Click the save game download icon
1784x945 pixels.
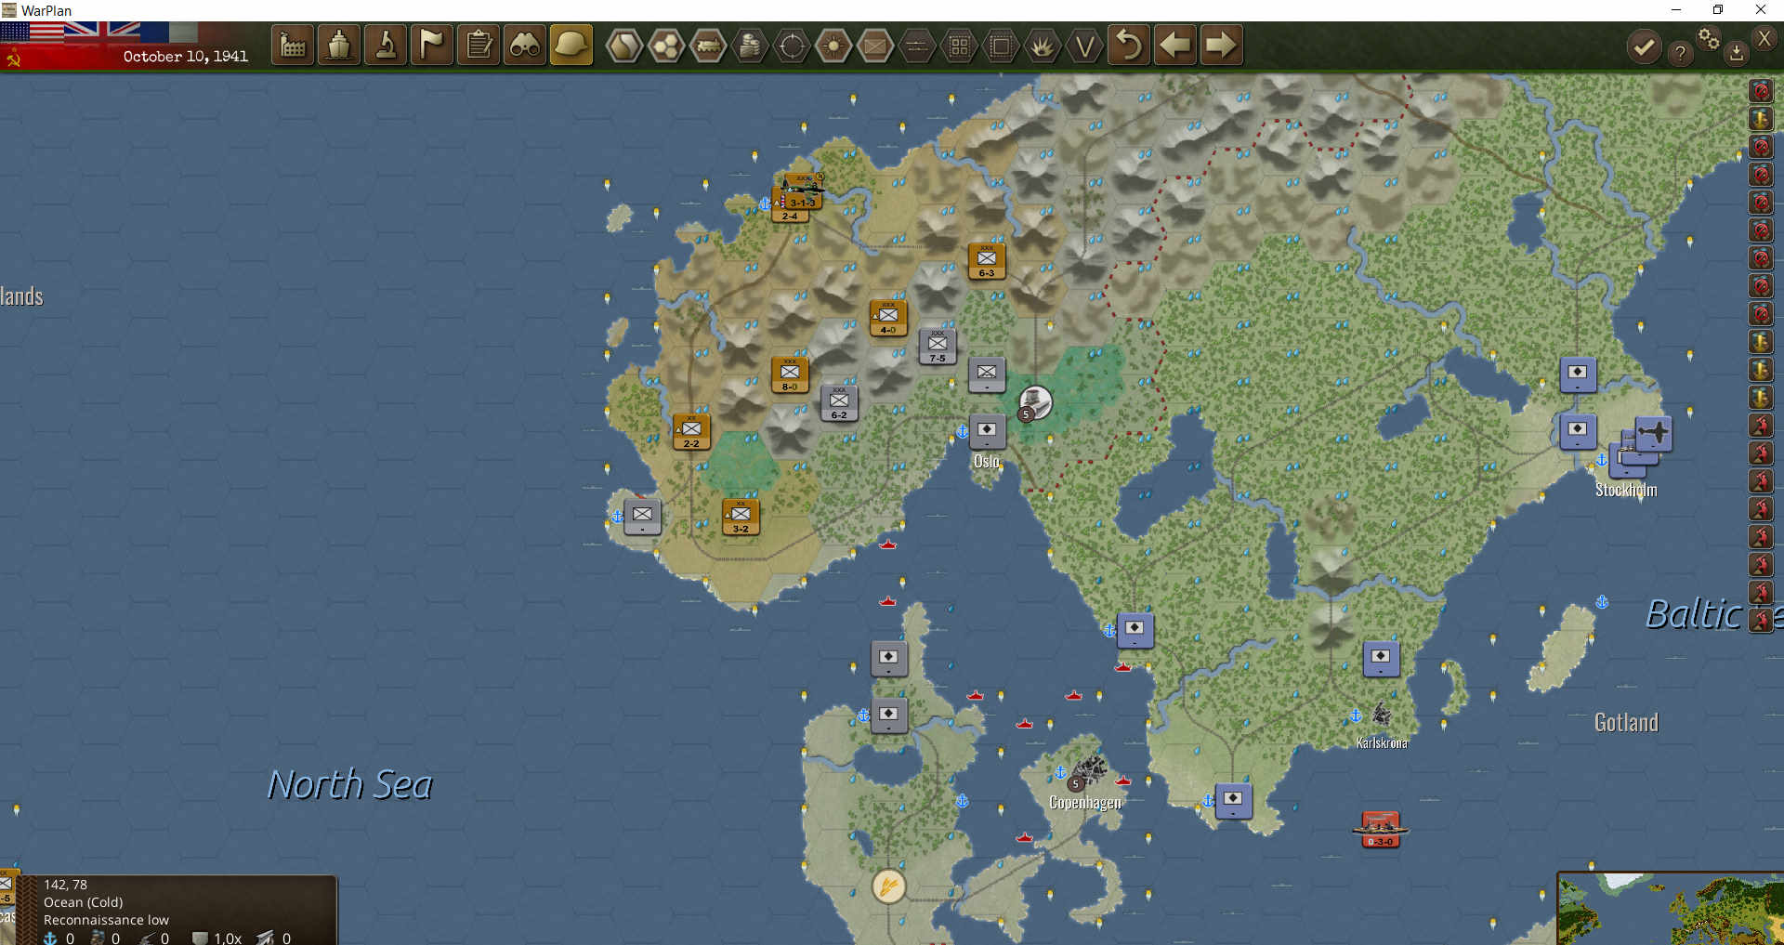point(1736,54)
